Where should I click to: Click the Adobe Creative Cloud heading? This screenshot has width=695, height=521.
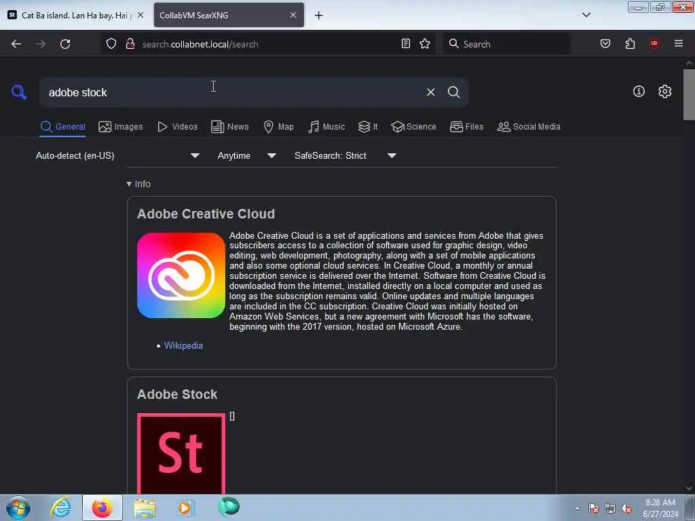(x=206, y=214)
